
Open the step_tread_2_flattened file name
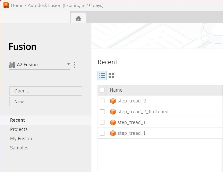point(143,112)
